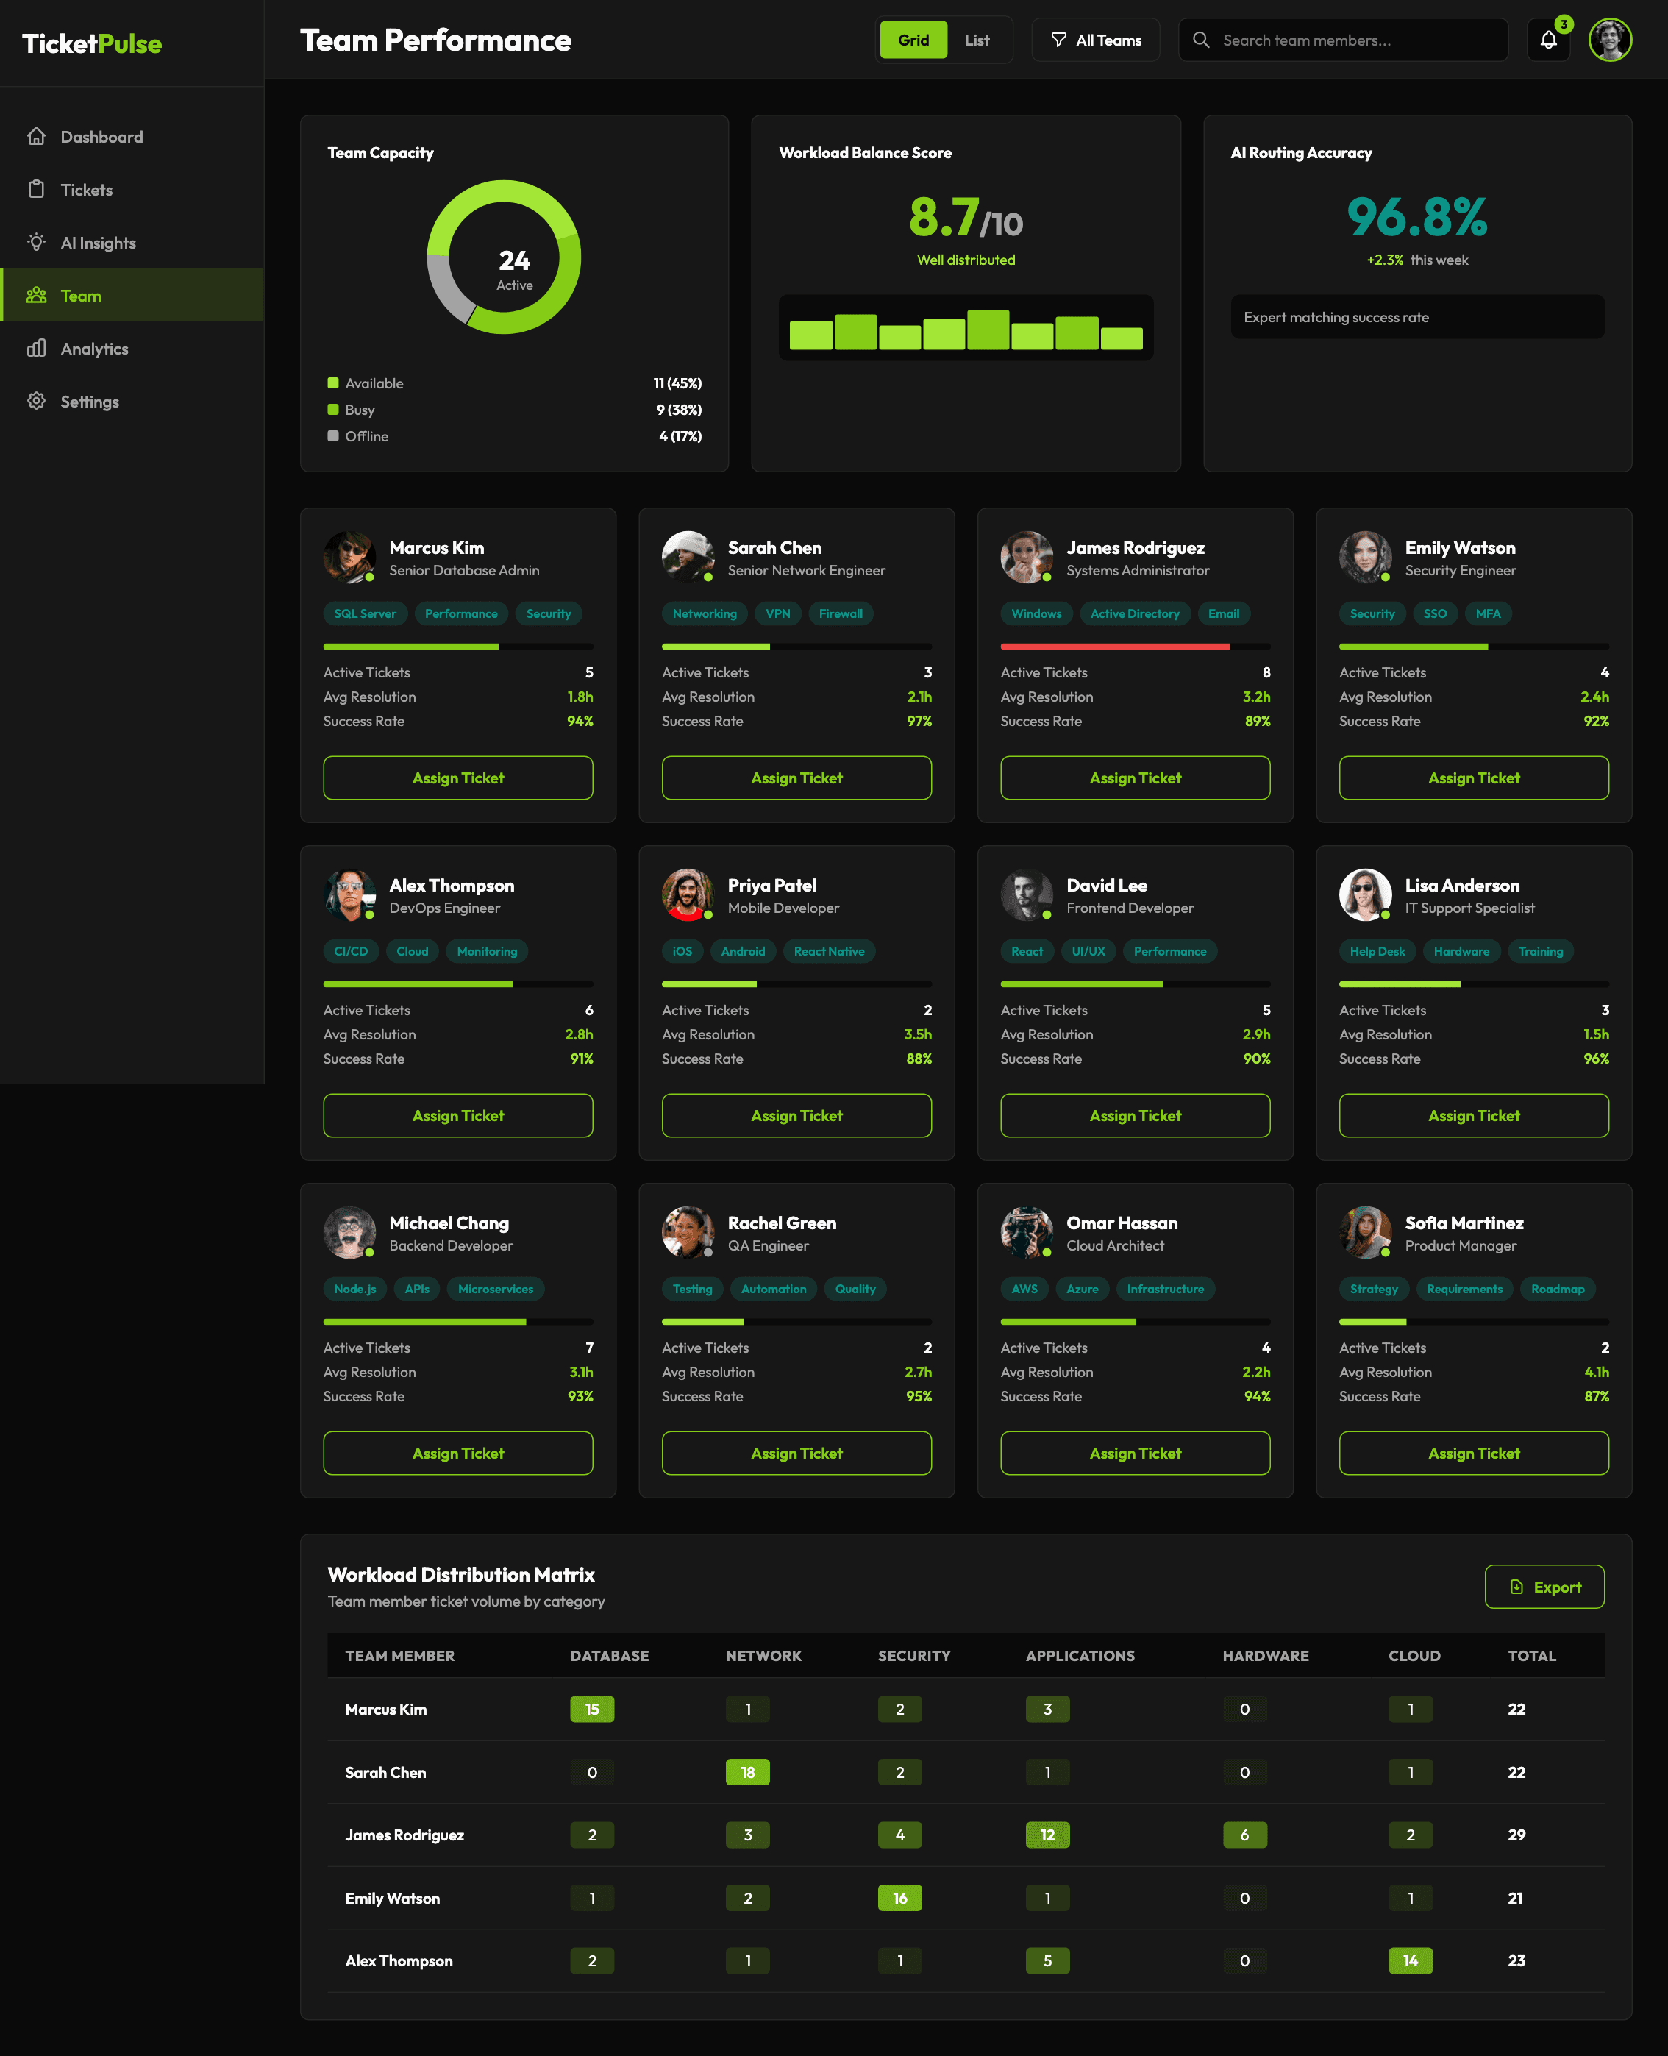The width and height of the screenshot is (1668, 2056).
Task: Open the Team page in sidebar
Action: coord(81,295)
